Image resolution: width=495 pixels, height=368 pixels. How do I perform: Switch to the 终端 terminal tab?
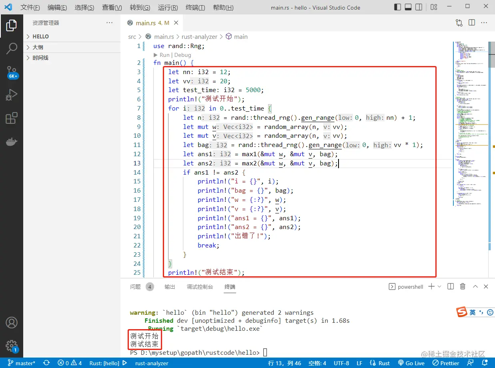click(230, 287)
